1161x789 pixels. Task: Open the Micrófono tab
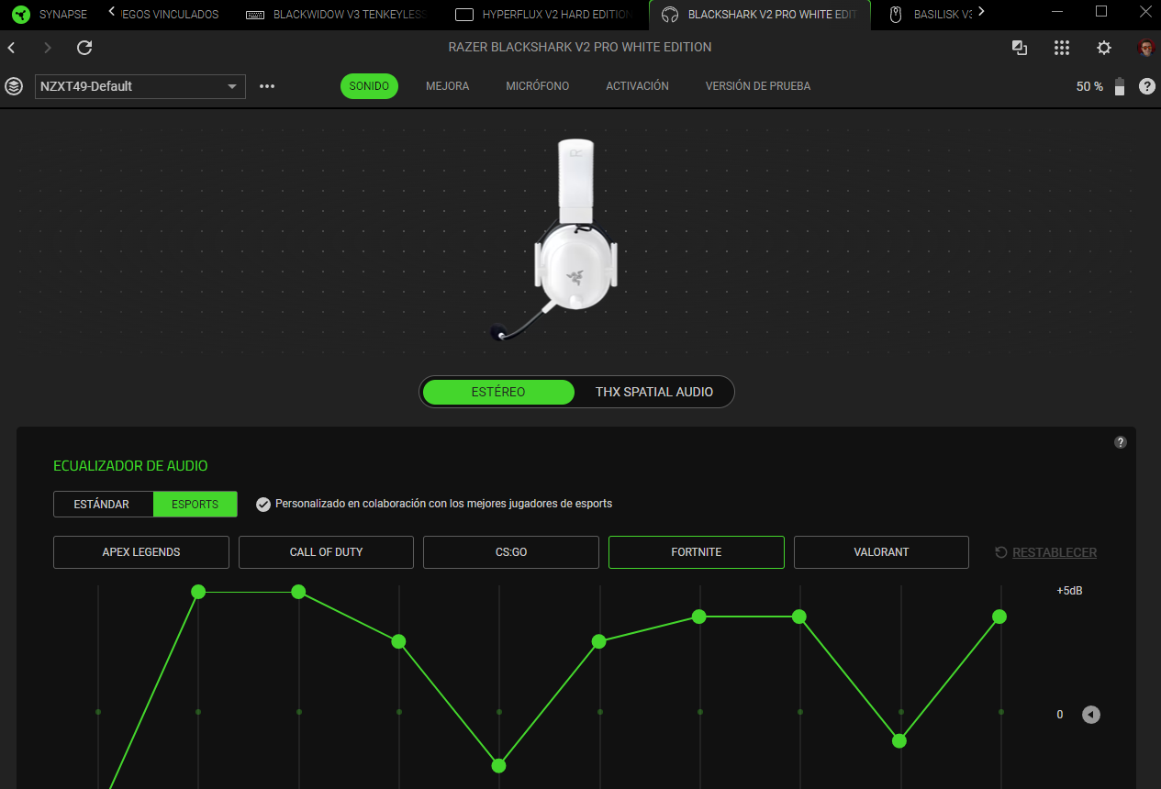[x=537, y=86]
